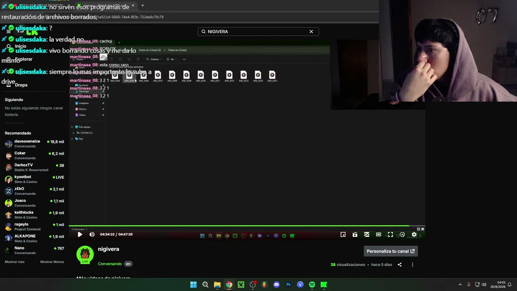The image size is (517, 291).
Task: Click the microphone tray icon
Action: pos(469,285)
